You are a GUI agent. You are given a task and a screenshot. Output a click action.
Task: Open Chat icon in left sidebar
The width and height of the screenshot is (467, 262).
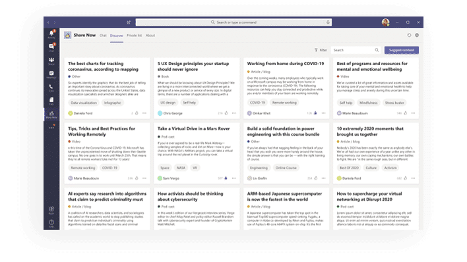click(51, 47)
